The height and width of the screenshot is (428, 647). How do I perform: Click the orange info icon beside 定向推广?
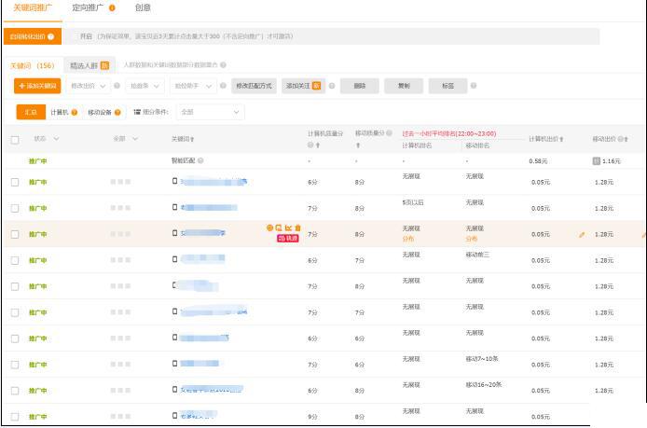pos(112,7)
